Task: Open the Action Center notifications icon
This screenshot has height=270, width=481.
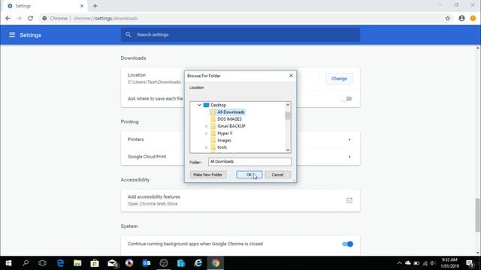Action: coord(470,263)
